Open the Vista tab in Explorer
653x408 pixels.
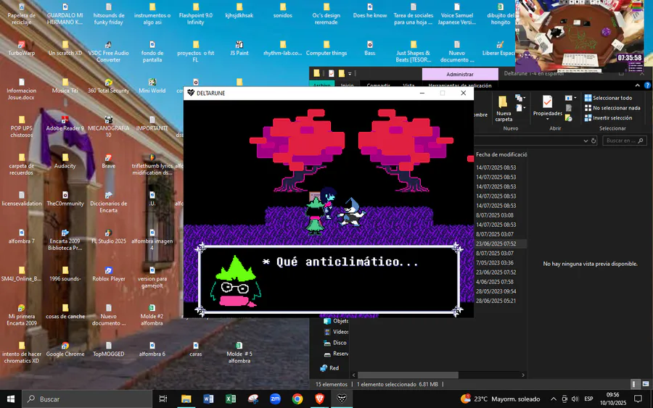[x=408, y=85]
